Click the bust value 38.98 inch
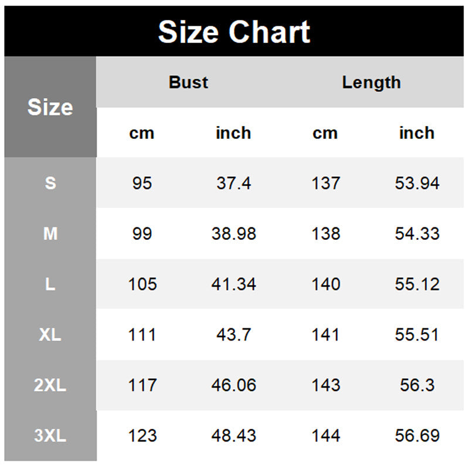 pyautogui.click(x=234, y=233)
